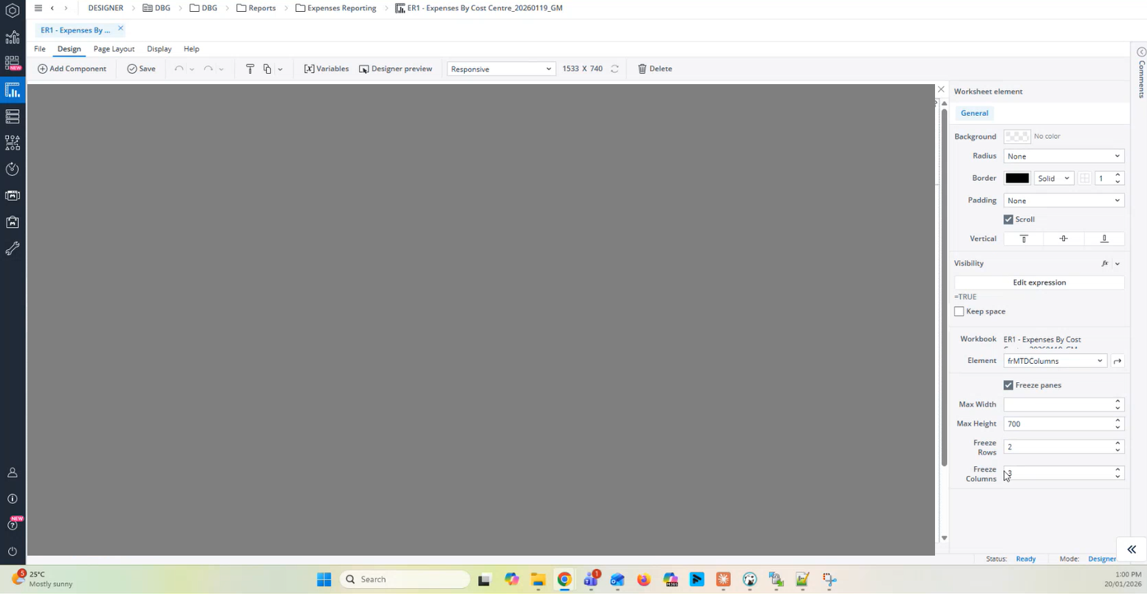Open the Radius dropdown
This screenshot has width=1147, height=594.
(1063, 156)
